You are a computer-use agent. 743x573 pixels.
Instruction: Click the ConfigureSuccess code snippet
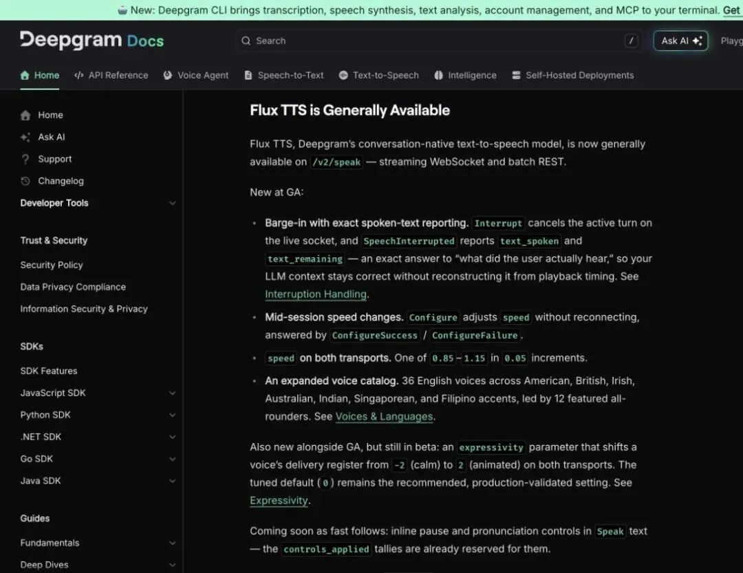[374, 335]
